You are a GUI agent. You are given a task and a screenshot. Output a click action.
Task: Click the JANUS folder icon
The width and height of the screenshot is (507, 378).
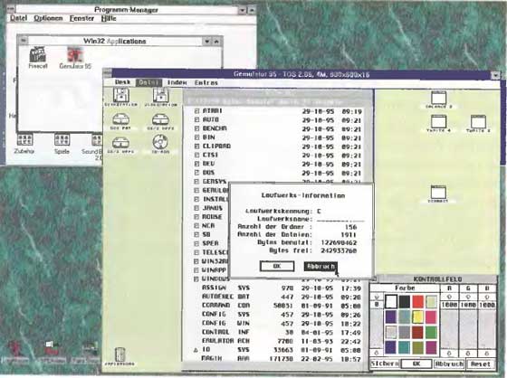pos(196,208)
